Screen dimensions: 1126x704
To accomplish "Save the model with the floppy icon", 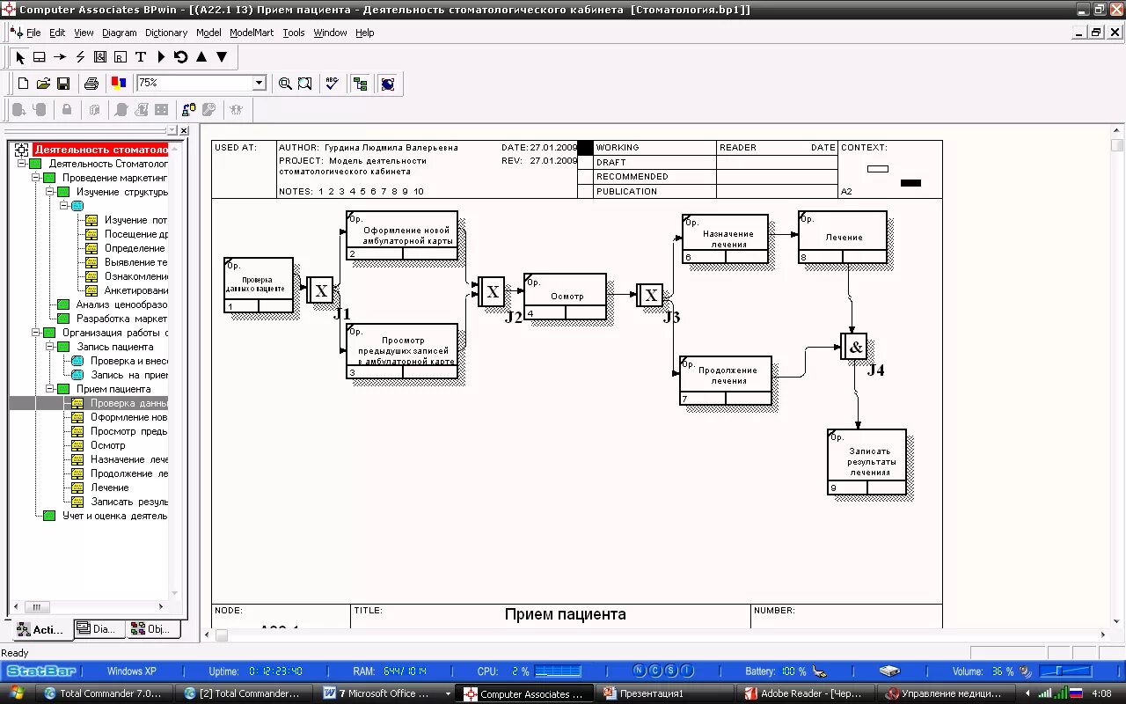I will pyautogui.click(x=63, y=83).
